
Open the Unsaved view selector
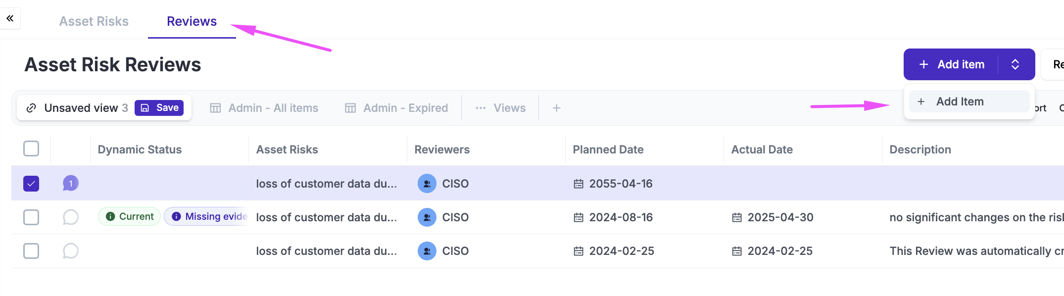[x=79, y=108]
